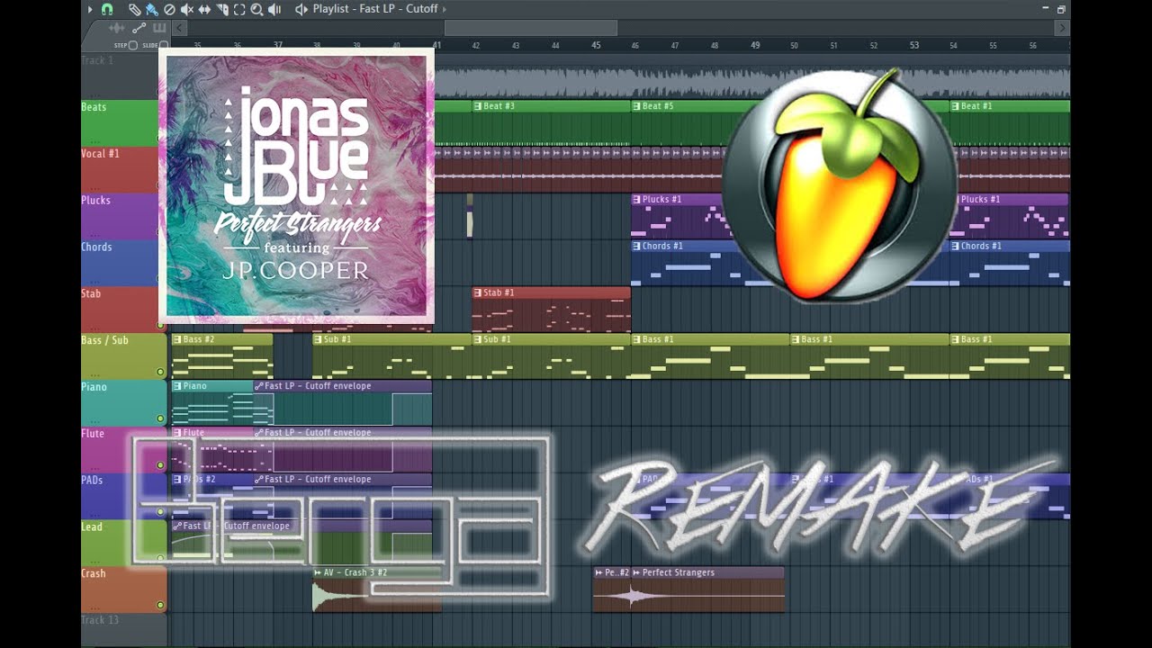Viewport: 1152px width, 648px height.
Task: Open the playlist options menu arrow
Action: [x=90, y=9]
